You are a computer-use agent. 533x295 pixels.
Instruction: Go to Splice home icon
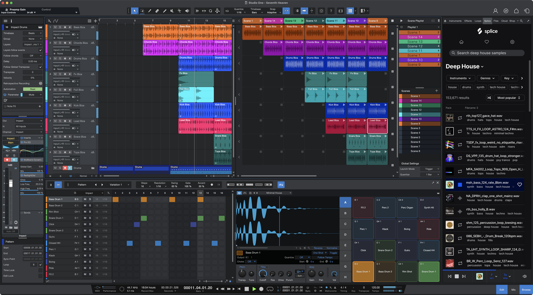point(461,42)
